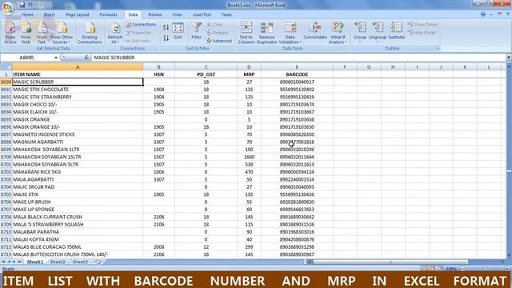Open From Other Sources dropdown
Image resolution: width=512 pixels, height=288 pixels.
coord(62,33)
